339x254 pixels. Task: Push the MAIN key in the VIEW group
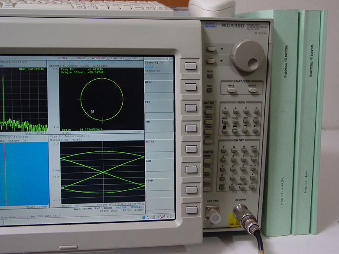pyautogui.click(x=225, y=121)
